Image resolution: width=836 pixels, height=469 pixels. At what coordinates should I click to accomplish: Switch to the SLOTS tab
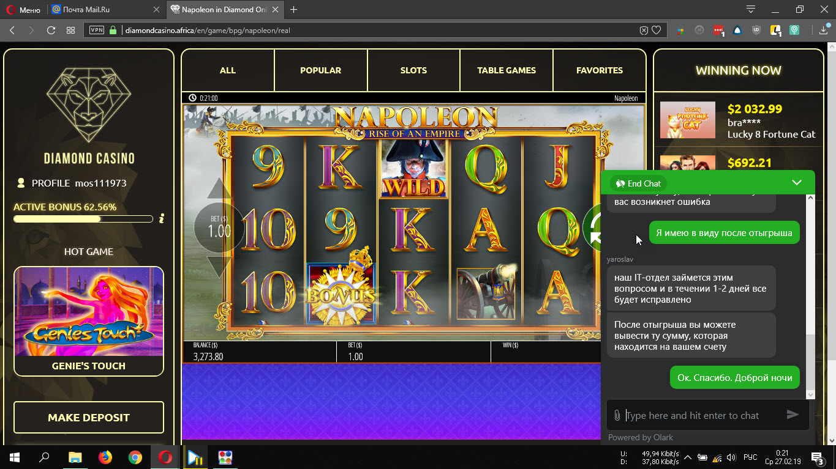(413, 70)
